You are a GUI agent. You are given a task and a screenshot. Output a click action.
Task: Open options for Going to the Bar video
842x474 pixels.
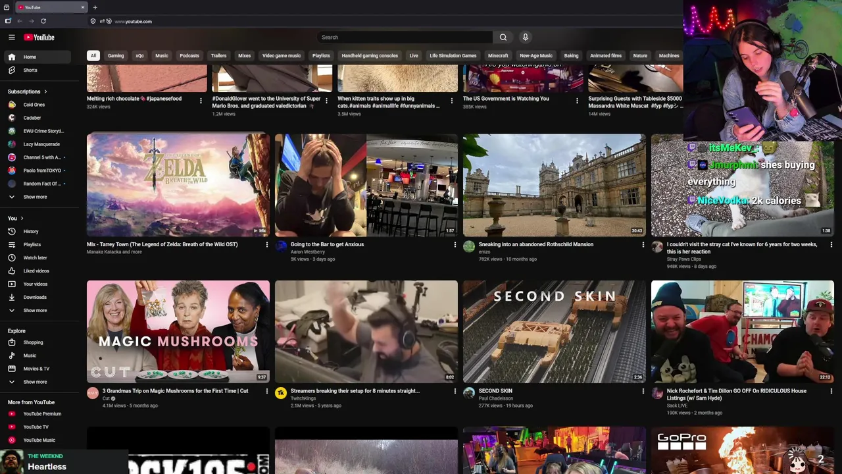click(455, 245)
